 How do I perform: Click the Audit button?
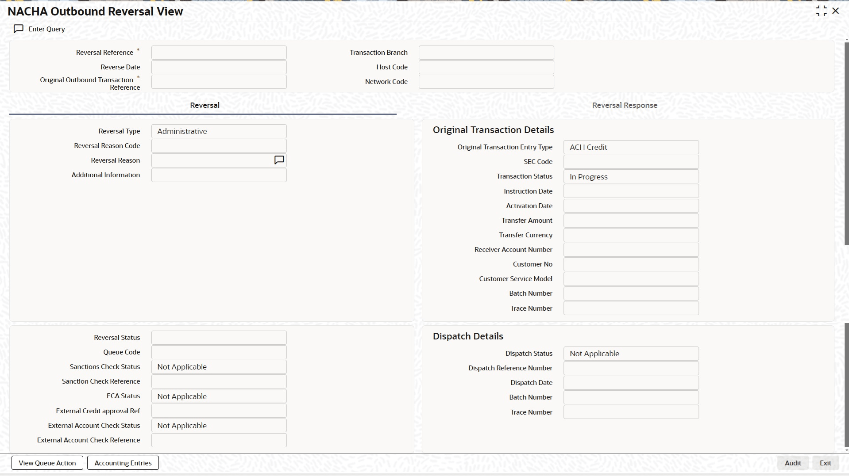(x=793, y=463)
